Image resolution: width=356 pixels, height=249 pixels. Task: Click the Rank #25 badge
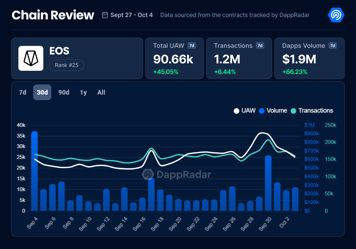[x=66, y=65]
